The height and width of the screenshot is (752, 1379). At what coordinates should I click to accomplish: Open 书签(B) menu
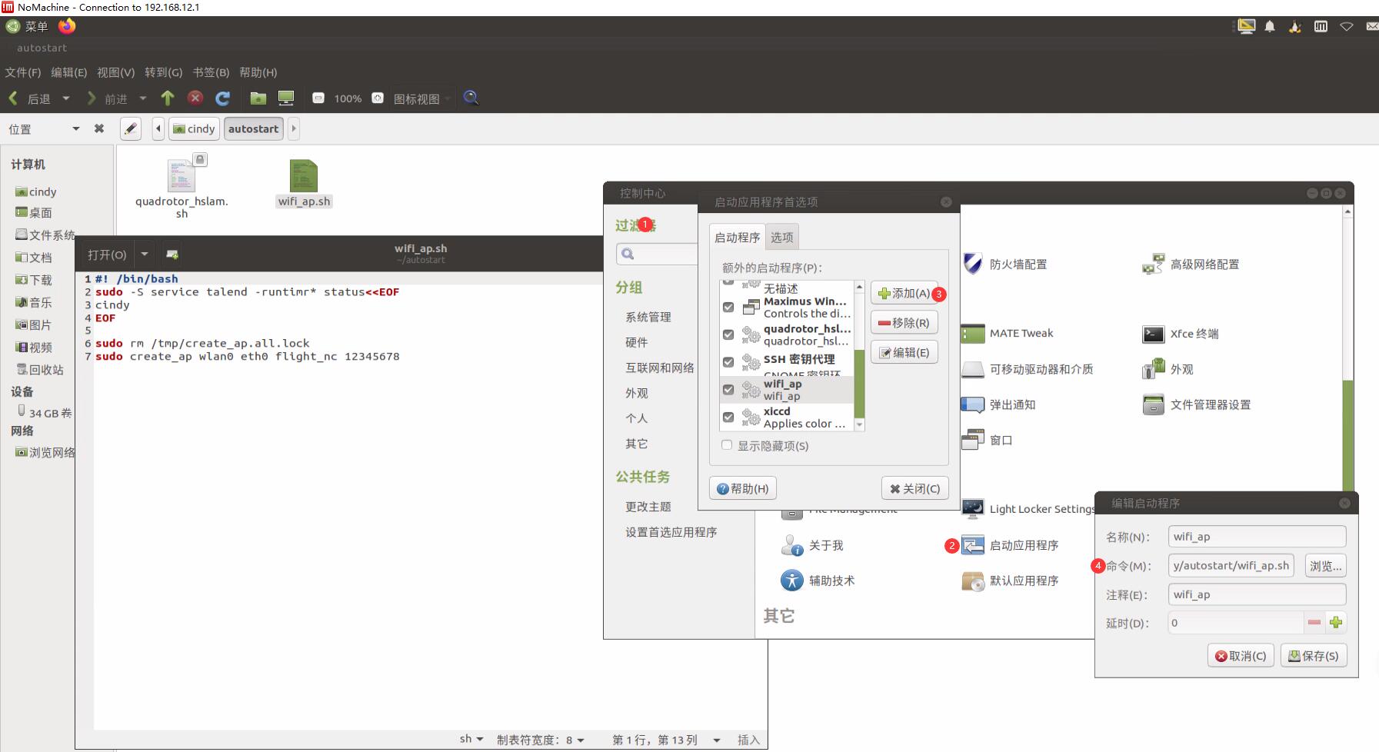coord(211,72)
